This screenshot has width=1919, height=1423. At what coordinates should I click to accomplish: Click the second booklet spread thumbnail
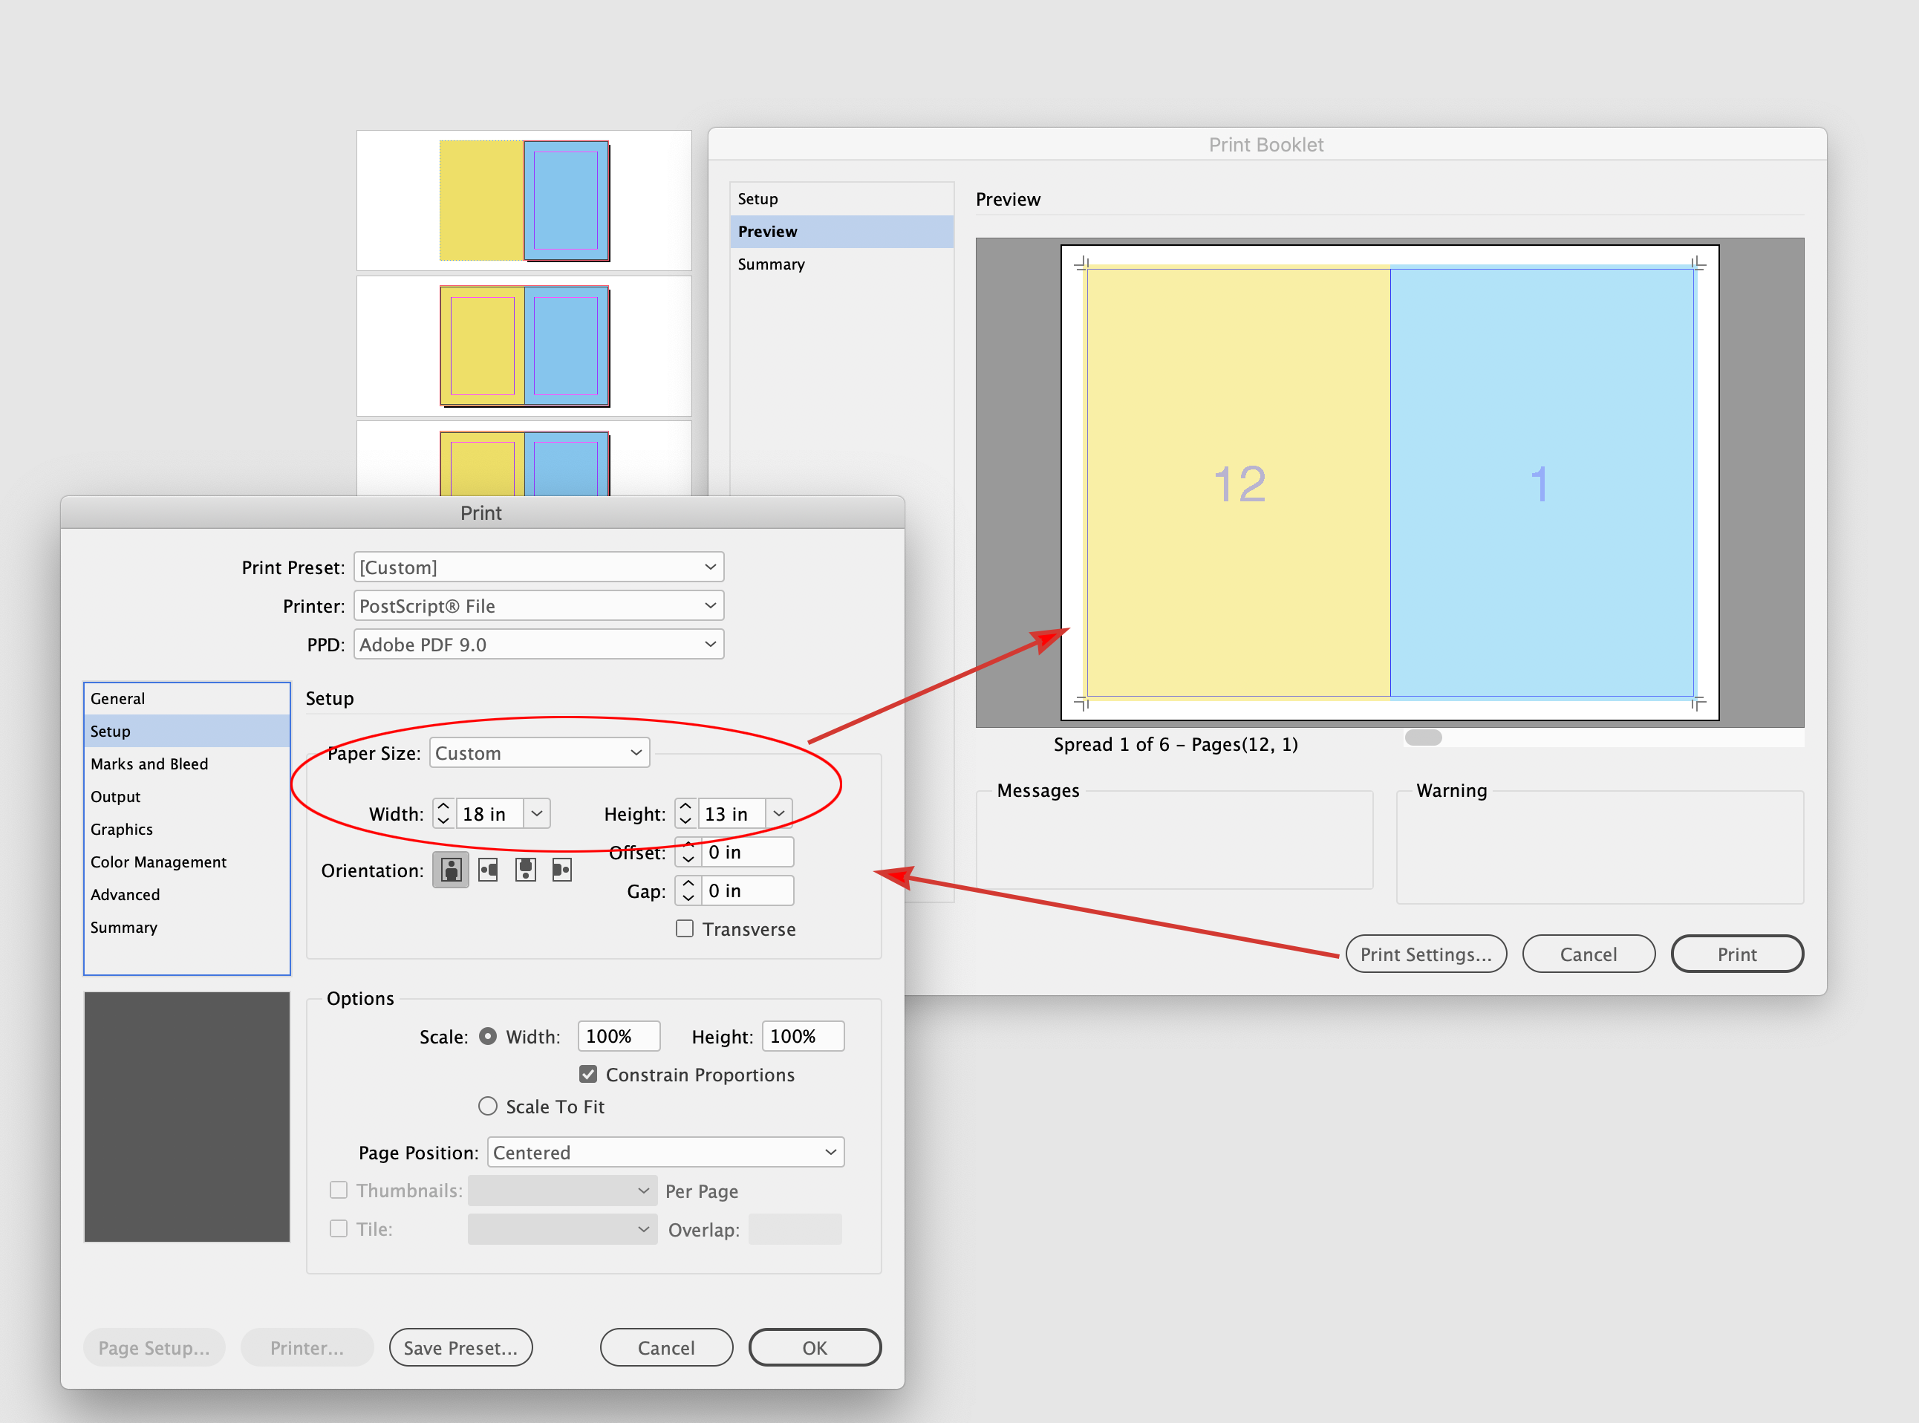[524, 346]
